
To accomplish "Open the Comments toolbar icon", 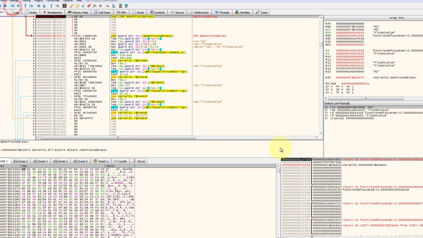I will 77,6.
